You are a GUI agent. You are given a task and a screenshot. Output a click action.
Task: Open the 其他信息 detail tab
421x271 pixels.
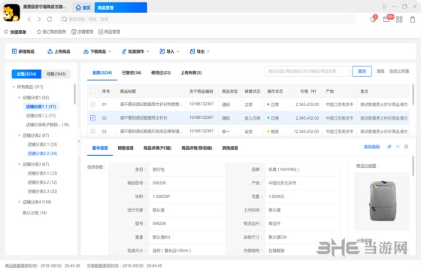230,148
